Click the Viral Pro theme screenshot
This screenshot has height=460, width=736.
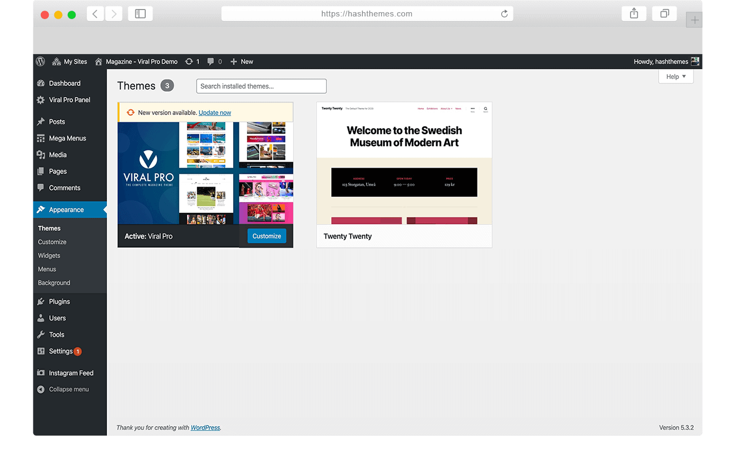[206, 173]
